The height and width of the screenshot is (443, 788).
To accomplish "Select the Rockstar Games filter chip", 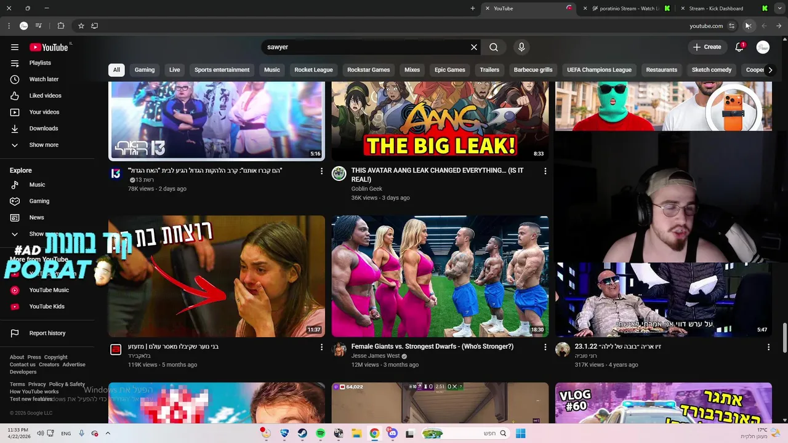I will (x=369, y=70).
